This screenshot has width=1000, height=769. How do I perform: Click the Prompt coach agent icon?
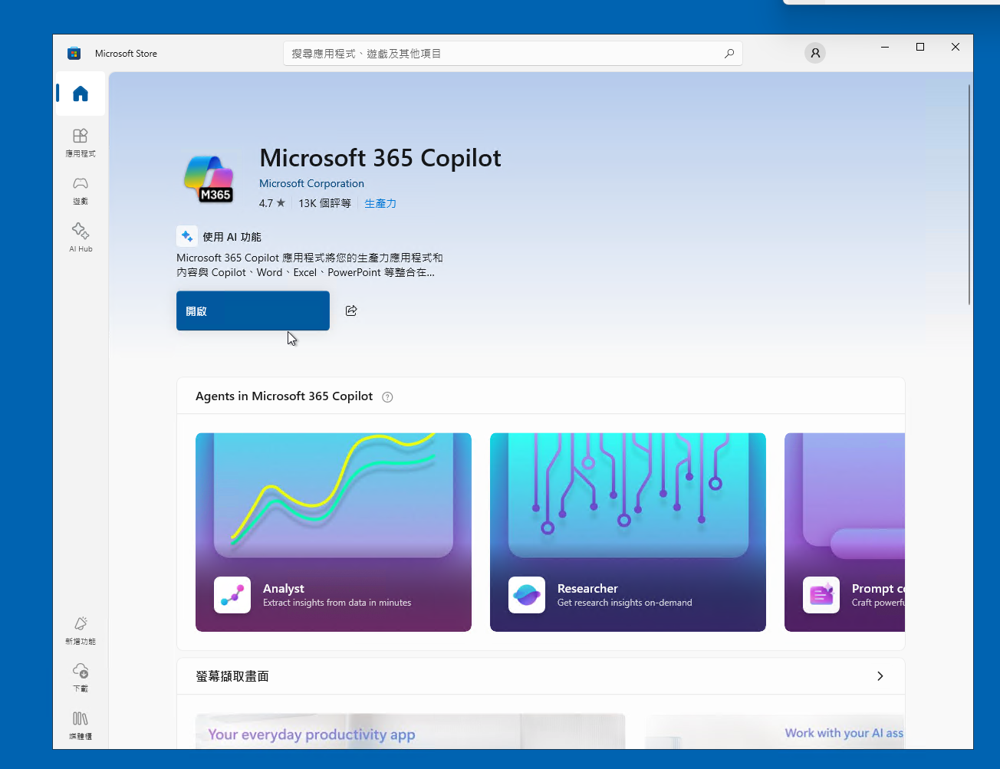pos(821,595)
